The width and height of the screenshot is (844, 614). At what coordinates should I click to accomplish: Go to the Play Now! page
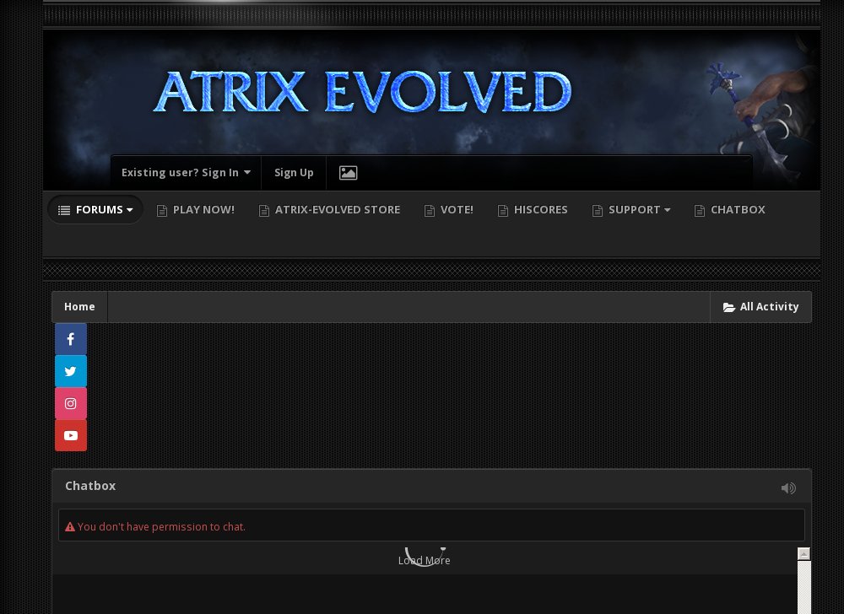196,210
